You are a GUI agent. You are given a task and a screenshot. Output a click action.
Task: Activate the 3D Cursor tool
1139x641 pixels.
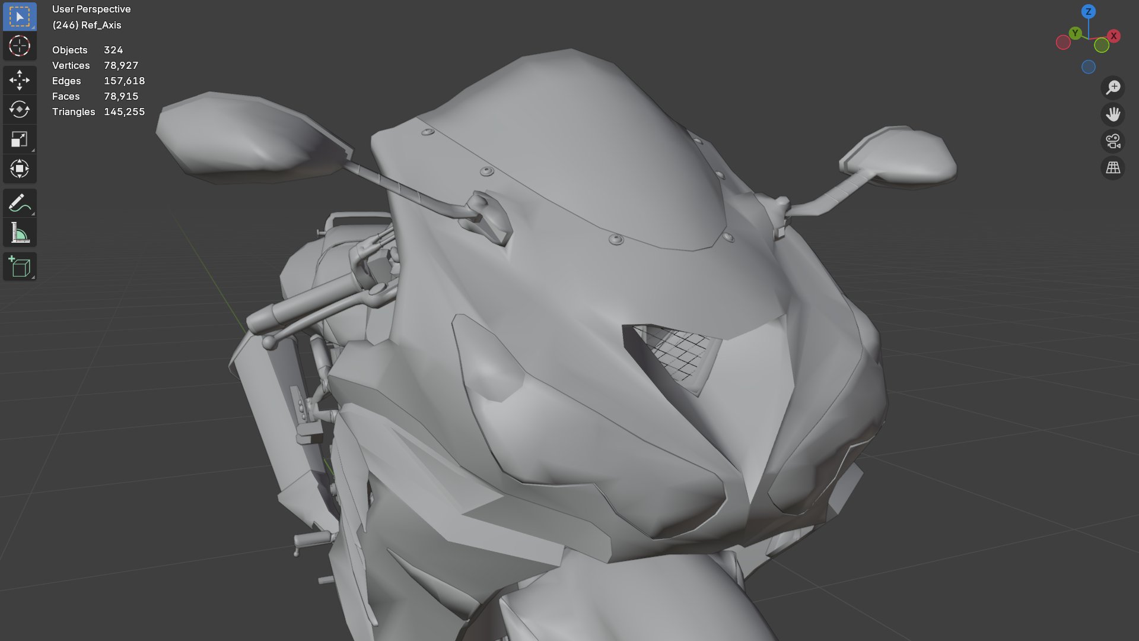click(20, 46)
